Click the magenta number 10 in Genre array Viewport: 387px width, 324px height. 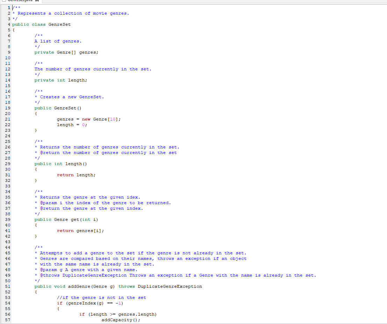(113, 119)
